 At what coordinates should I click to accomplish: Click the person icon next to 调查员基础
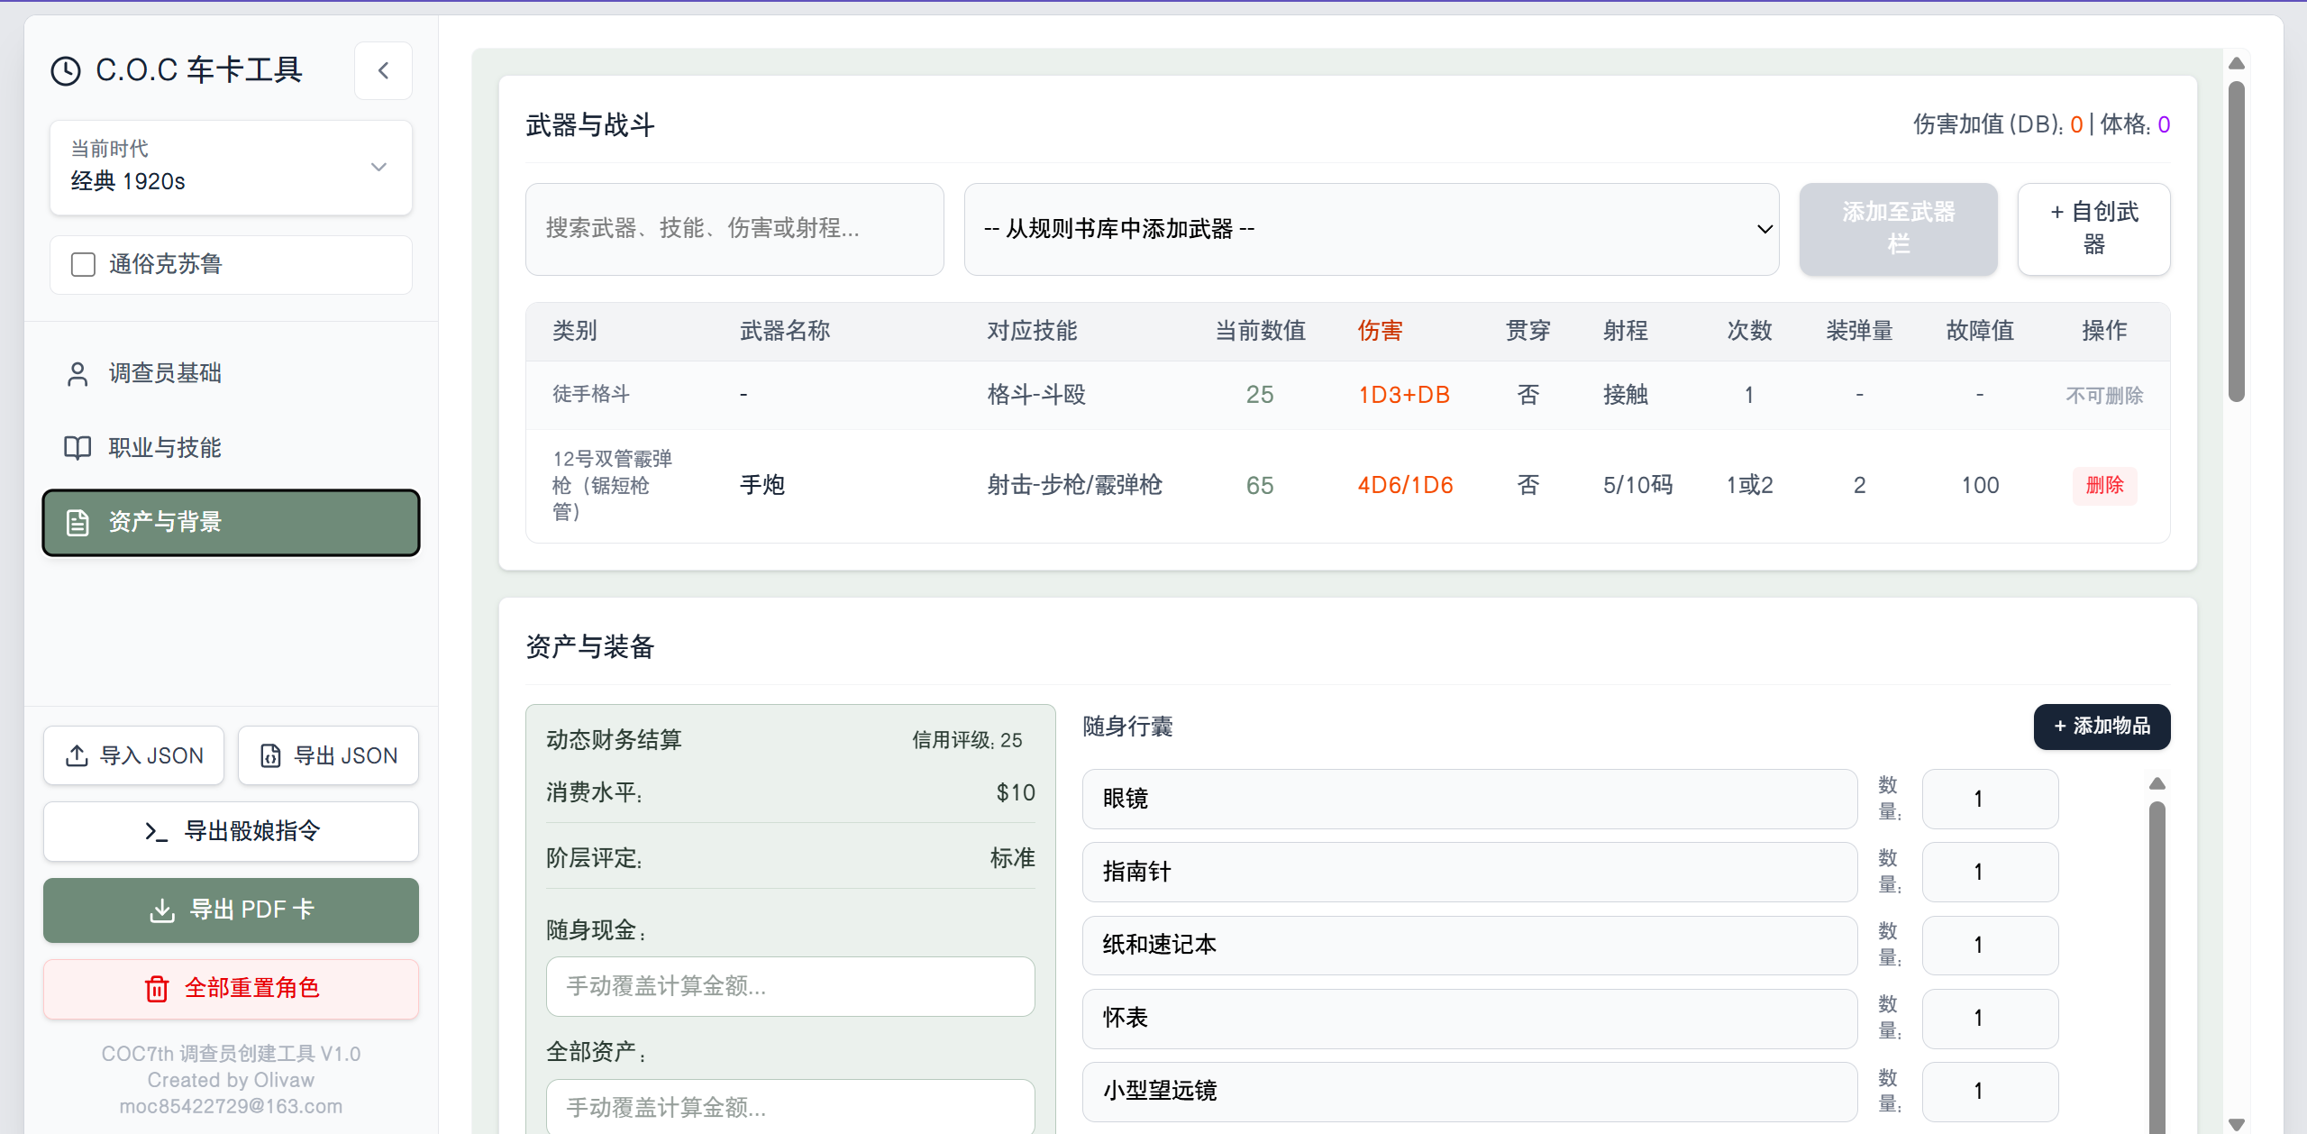pyautogui.click(x=78, y=373)
